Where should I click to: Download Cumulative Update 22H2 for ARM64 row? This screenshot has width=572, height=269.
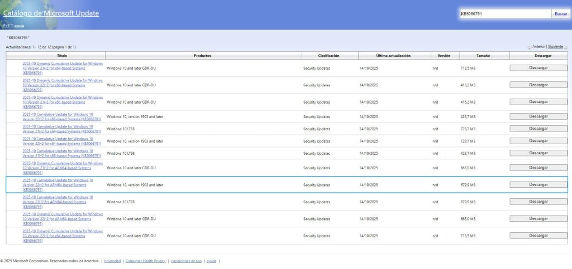[538, 184]
